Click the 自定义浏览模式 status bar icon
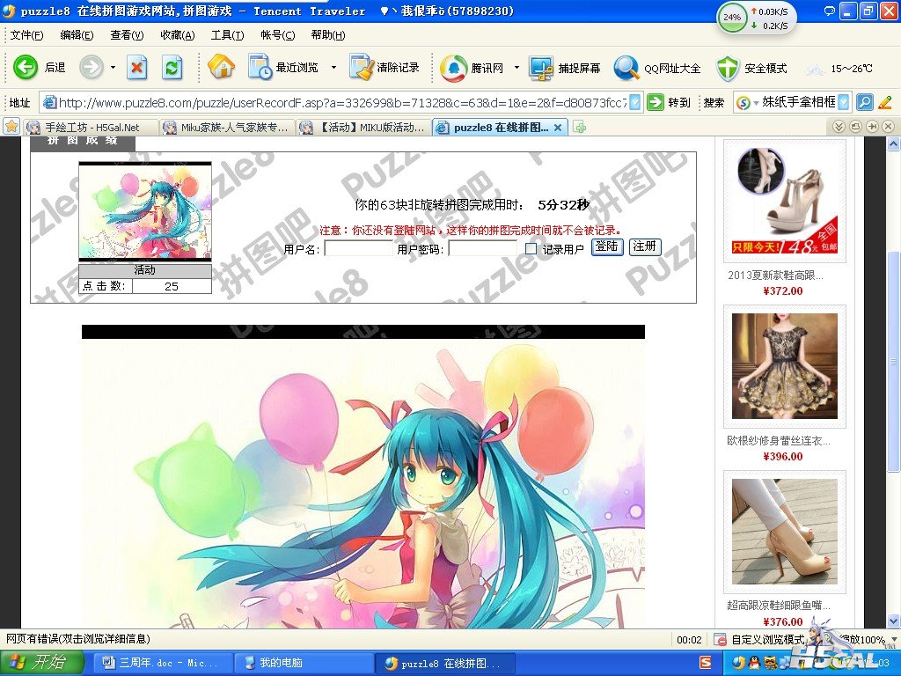This screenshot has width=901, height=676. pos(720,639)
